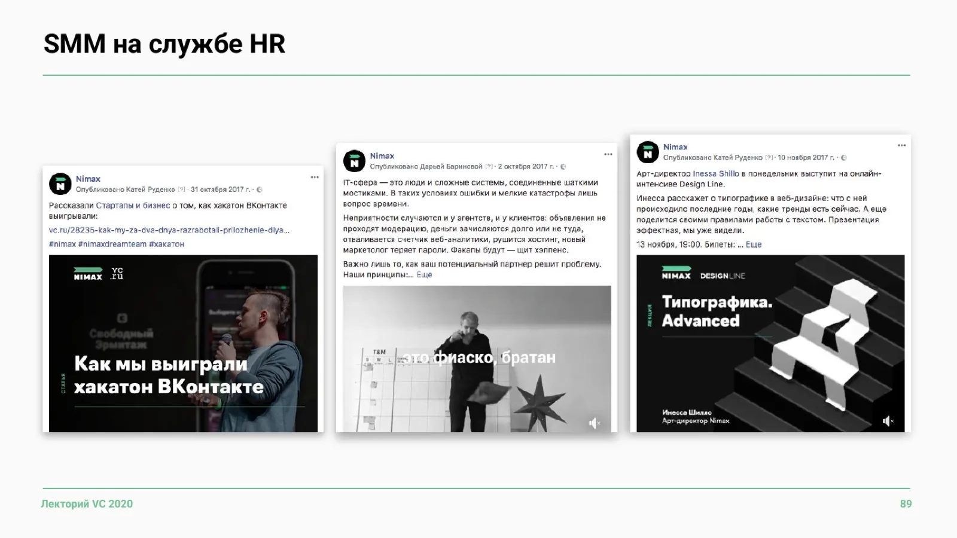
Task: Open options menu of November 10 post
Action: pyautogui.click(x=902, y=145)
